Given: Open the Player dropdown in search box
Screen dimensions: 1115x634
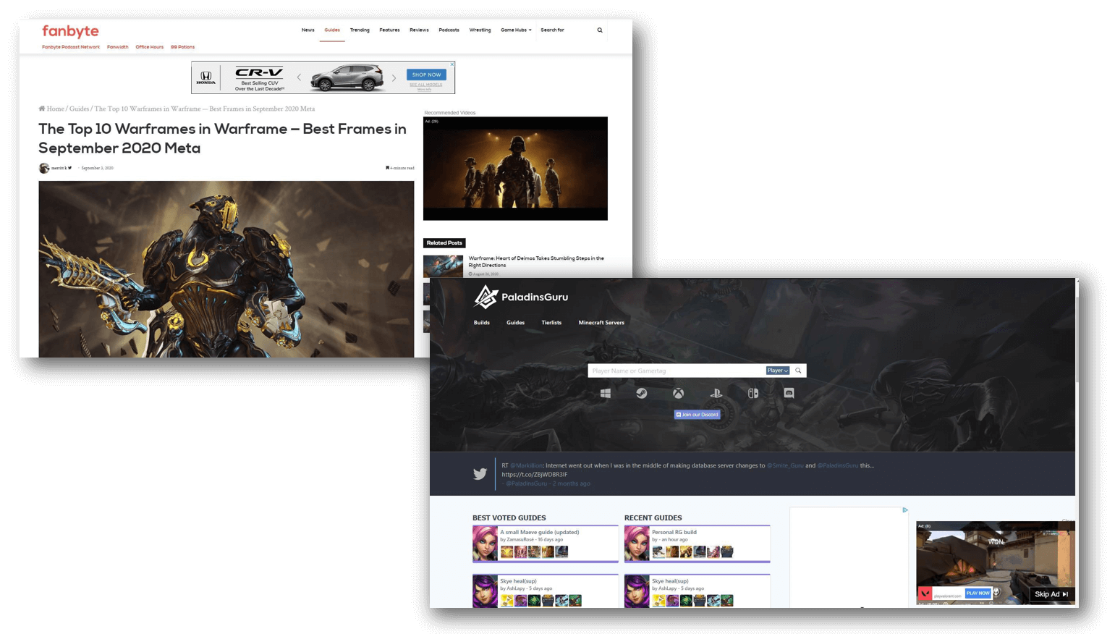Looking at the screenshot, I should point(778,371).
